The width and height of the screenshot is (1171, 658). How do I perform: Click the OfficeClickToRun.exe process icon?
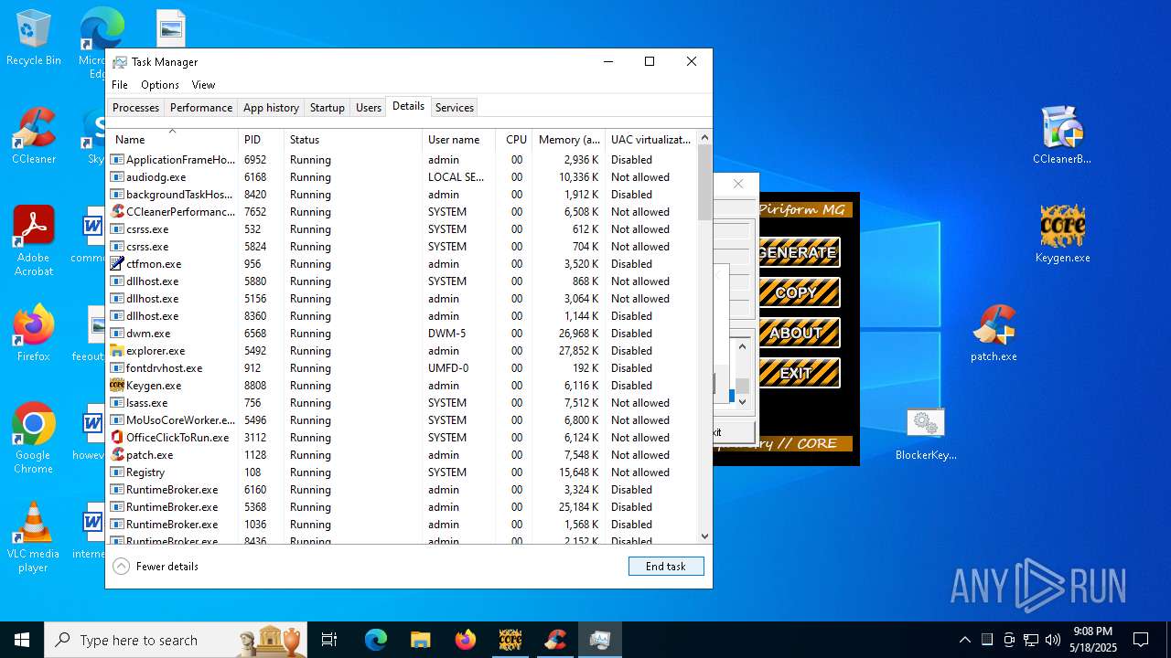117,438
